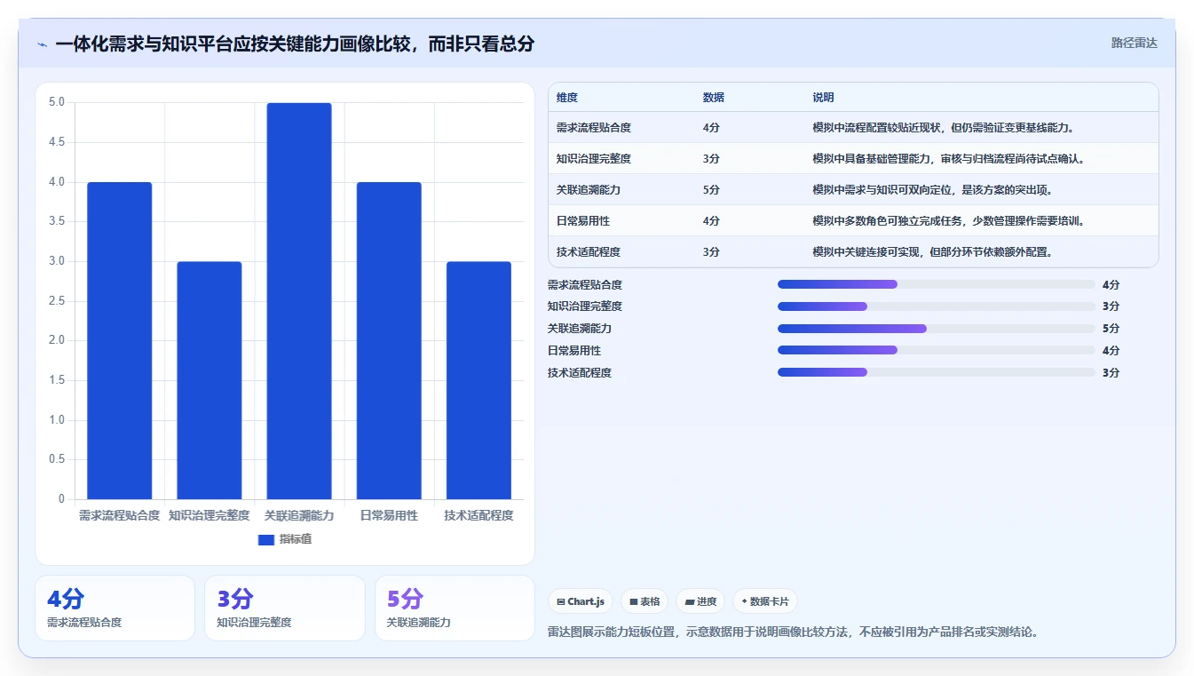Open the 5分 关联追溯能力 data card
1194x676 pixels.
(x=455, y=608)
